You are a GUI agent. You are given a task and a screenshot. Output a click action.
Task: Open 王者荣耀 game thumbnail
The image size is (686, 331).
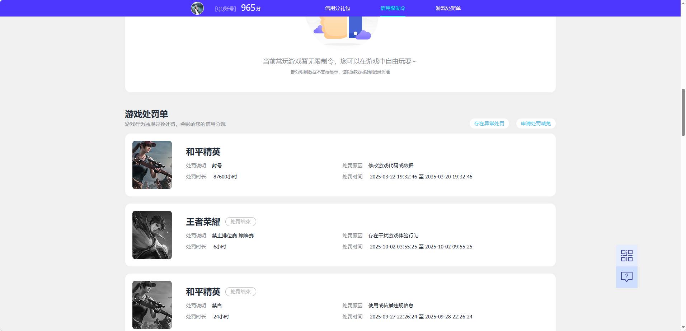pos(152,235)
